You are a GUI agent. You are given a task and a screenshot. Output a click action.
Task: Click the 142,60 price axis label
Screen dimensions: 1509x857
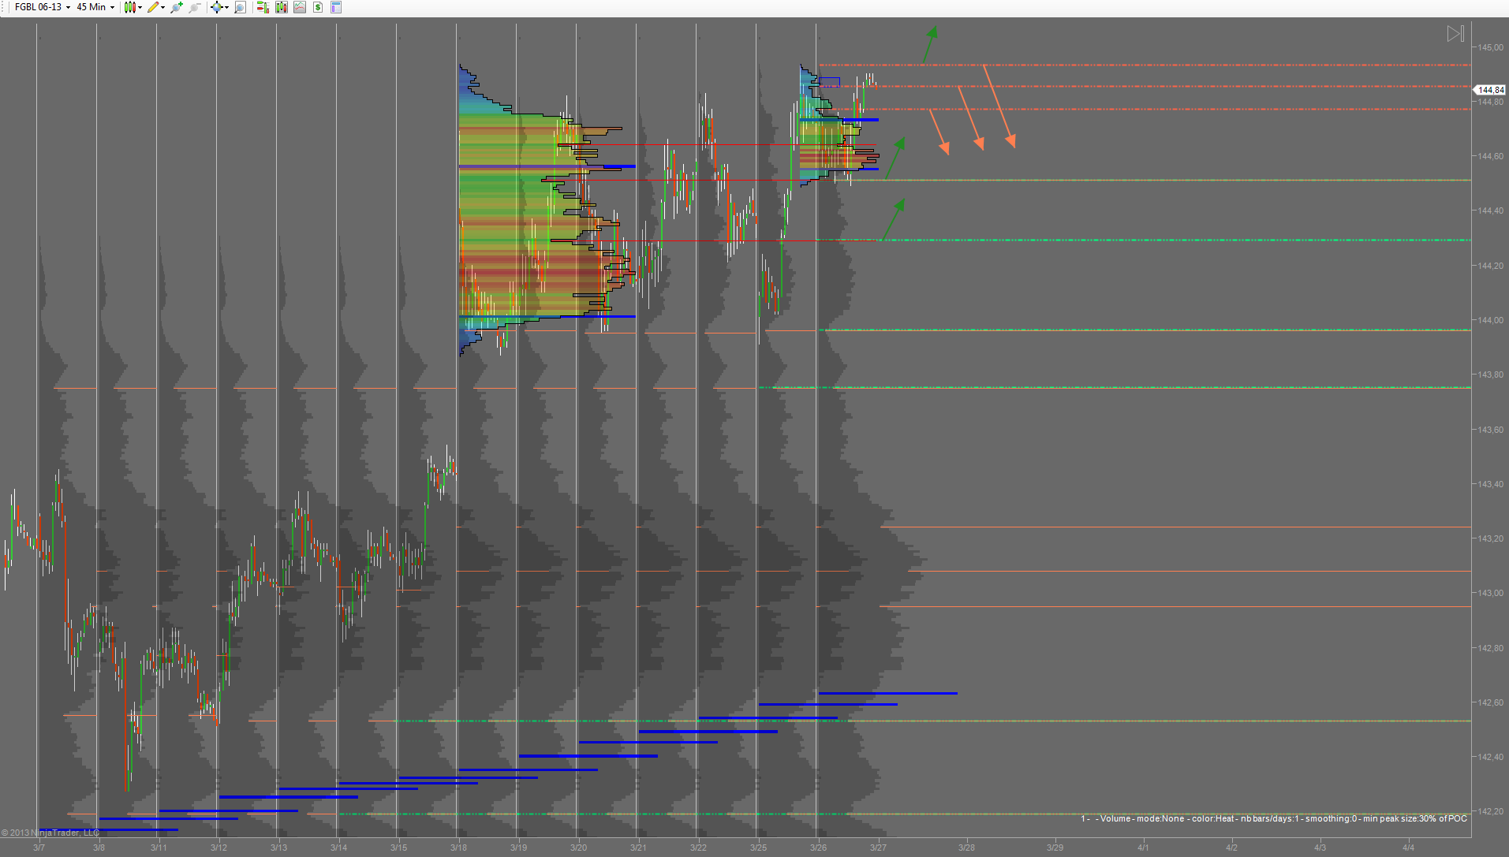click(1490, 702)
